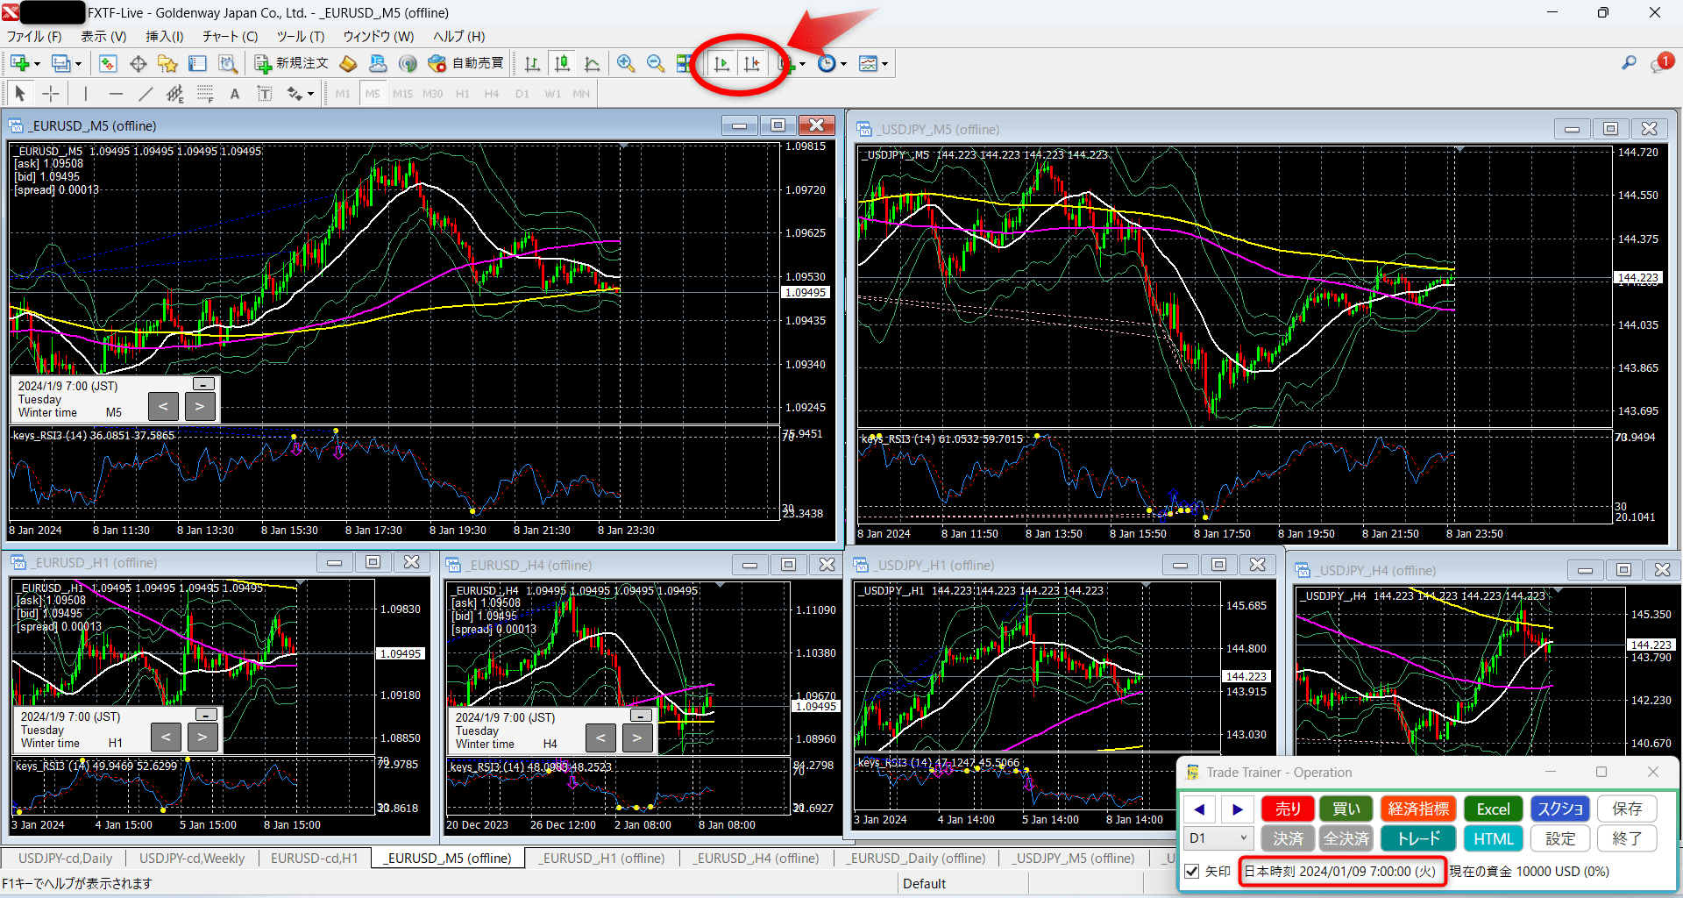The height and width of the screenshot is (898, 1683).
Task: Select the horizontal line drawing tool
Action: tap(116, 93)
